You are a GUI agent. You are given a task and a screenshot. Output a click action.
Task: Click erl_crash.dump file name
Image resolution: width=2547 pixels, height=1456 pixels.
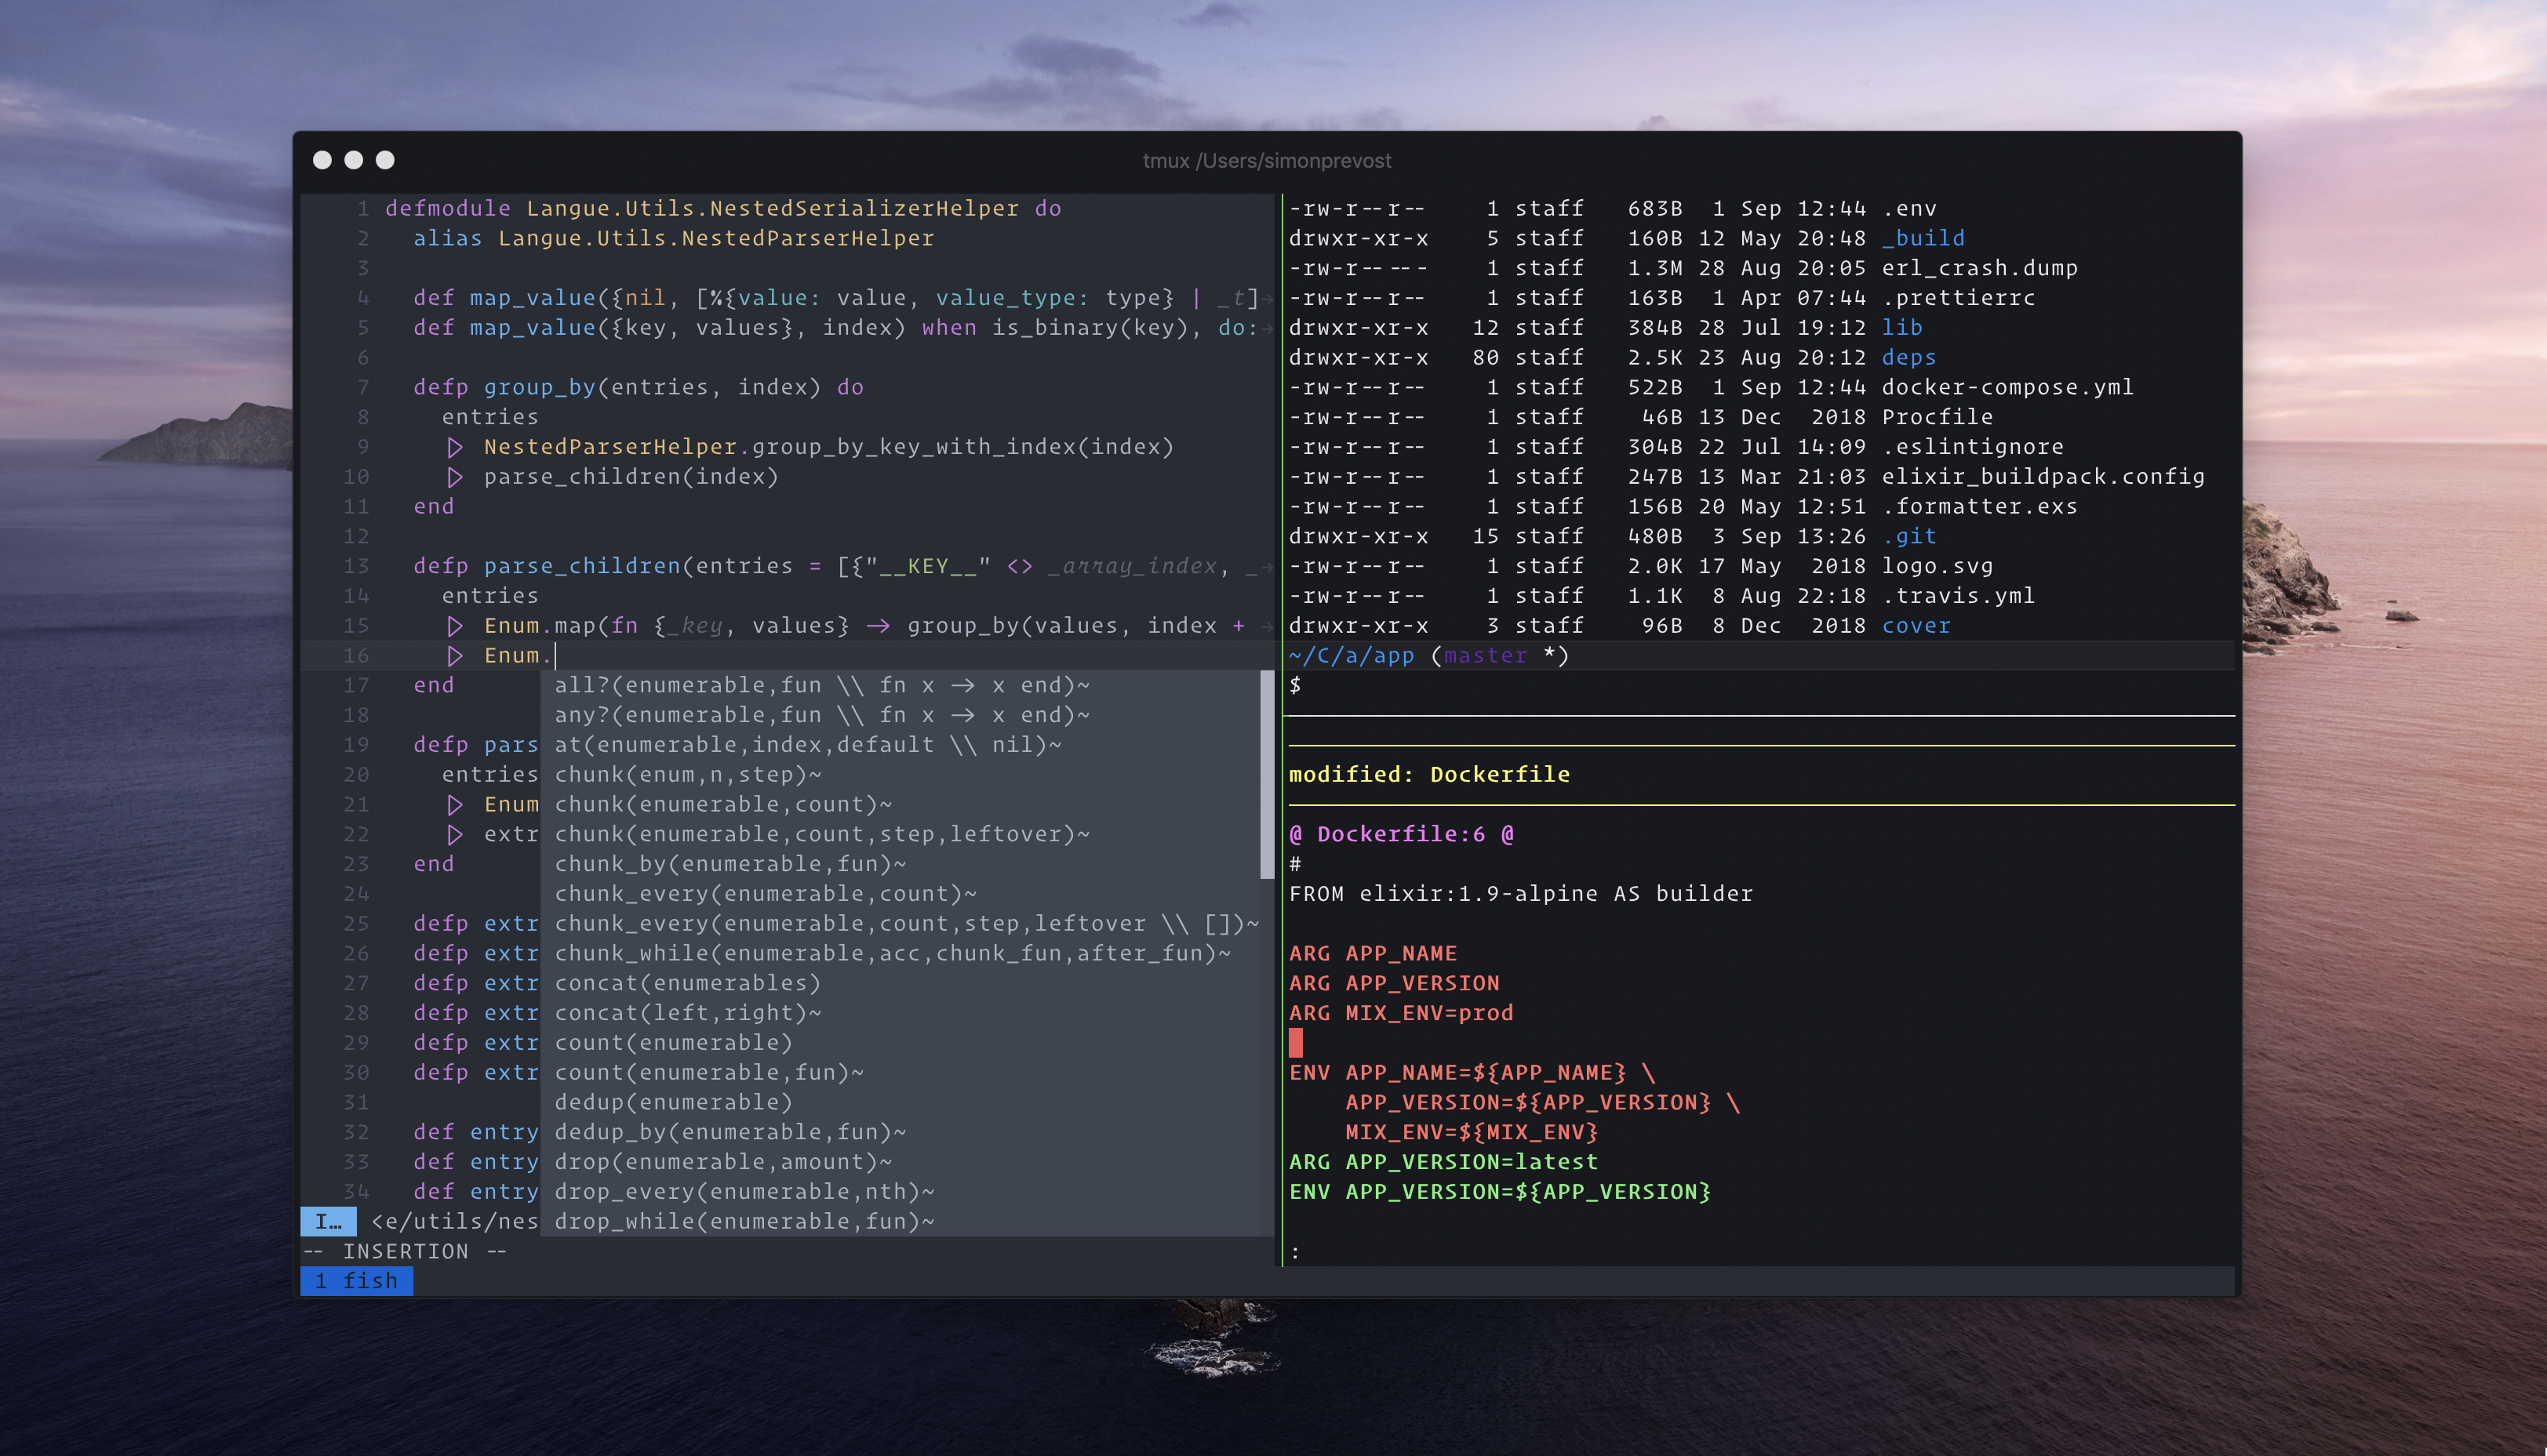point(1979,268)
